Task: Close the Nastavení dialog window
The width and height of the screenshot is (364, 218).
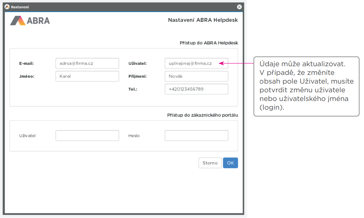Action: click(x=239, y=7)
